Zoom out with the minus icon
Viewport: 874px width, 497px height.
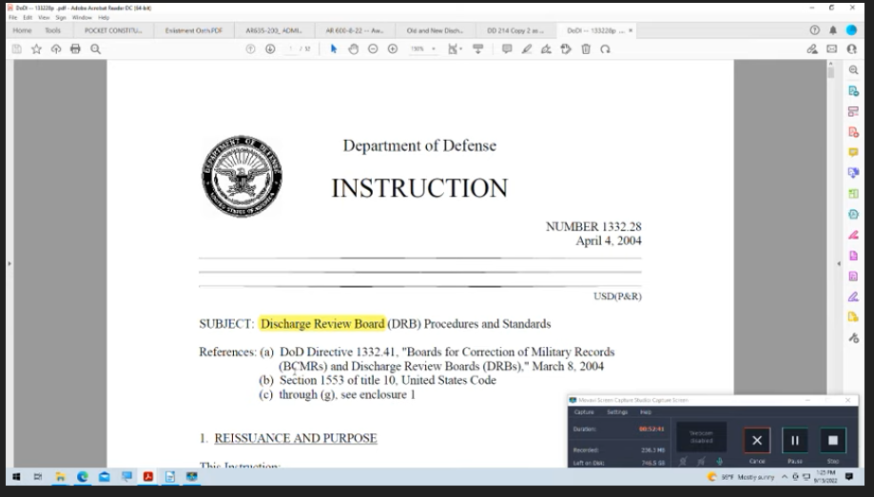coord(373,49)
